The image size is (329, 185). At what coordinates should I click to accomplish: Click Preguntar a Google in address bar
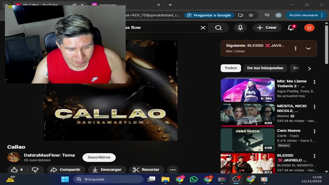point(209,15)
